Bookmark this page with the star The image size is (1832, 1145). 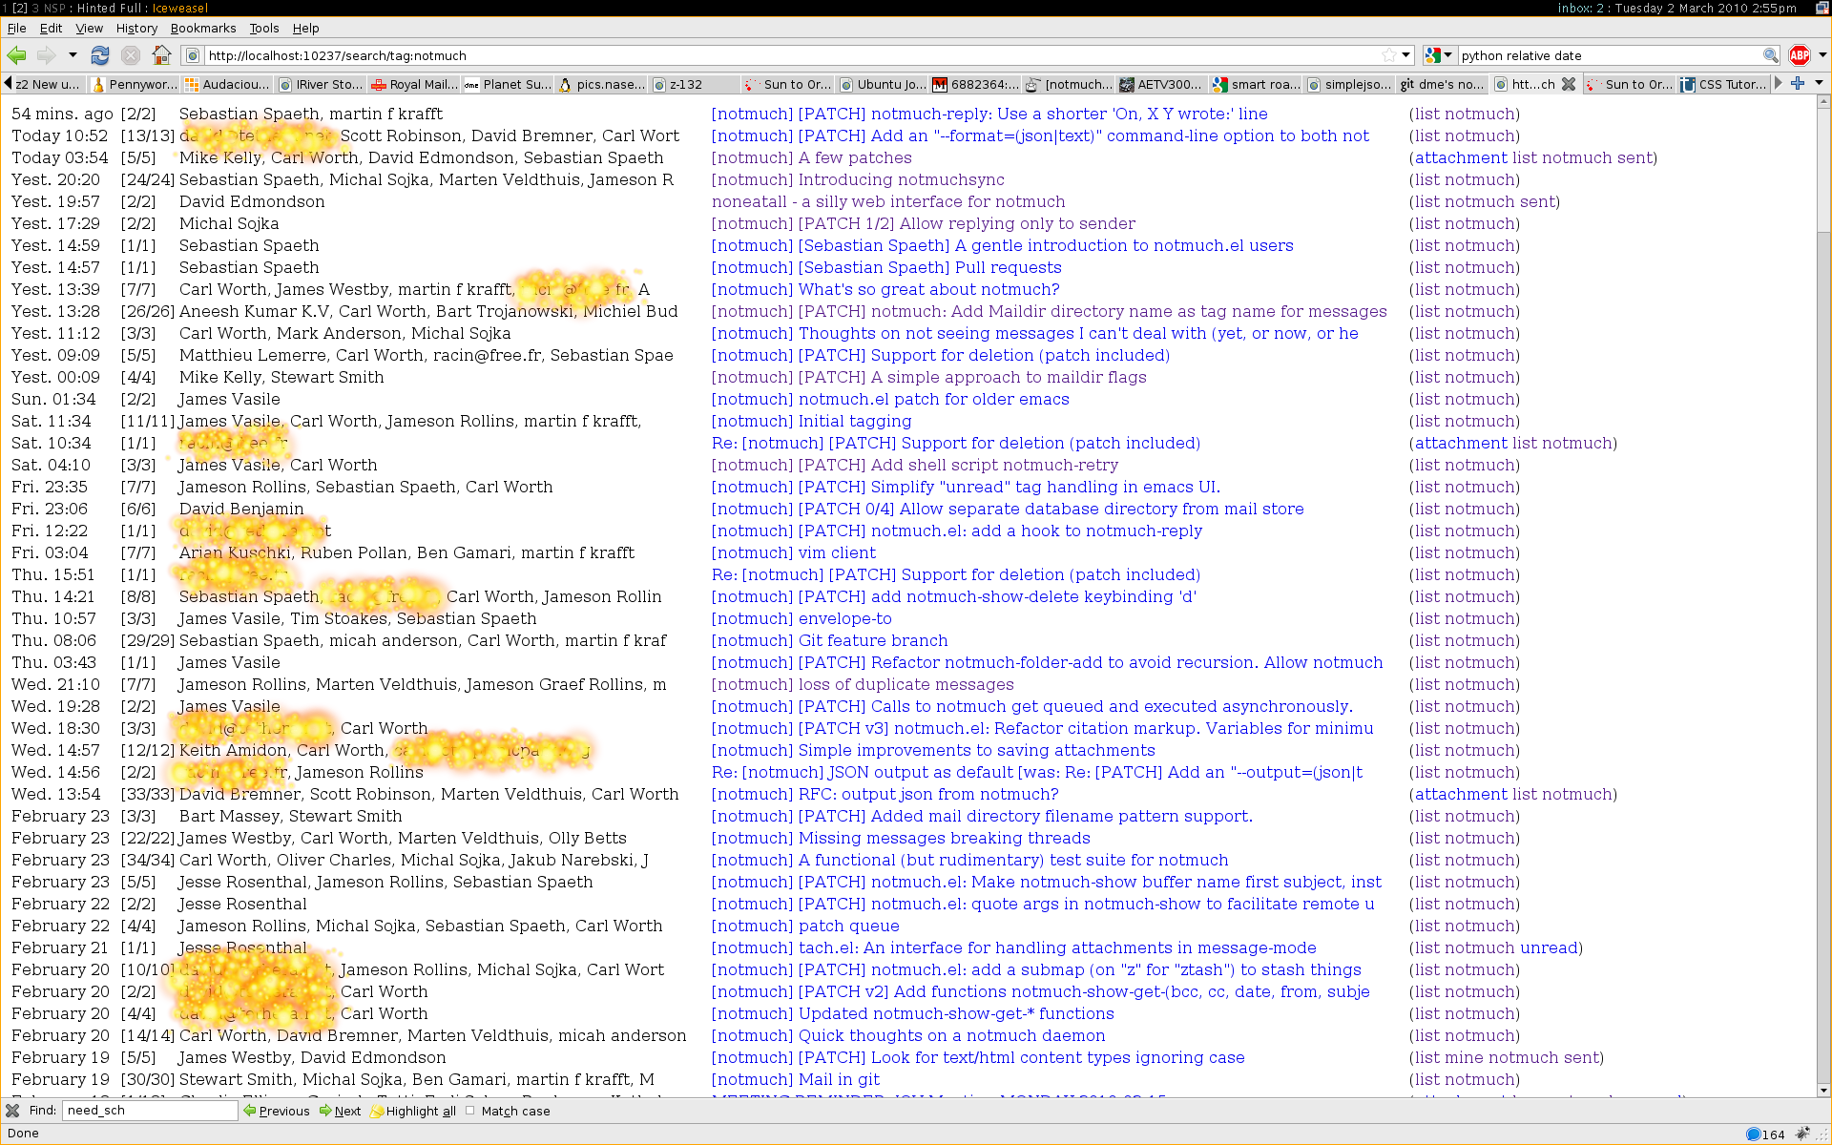(1389, 55)
